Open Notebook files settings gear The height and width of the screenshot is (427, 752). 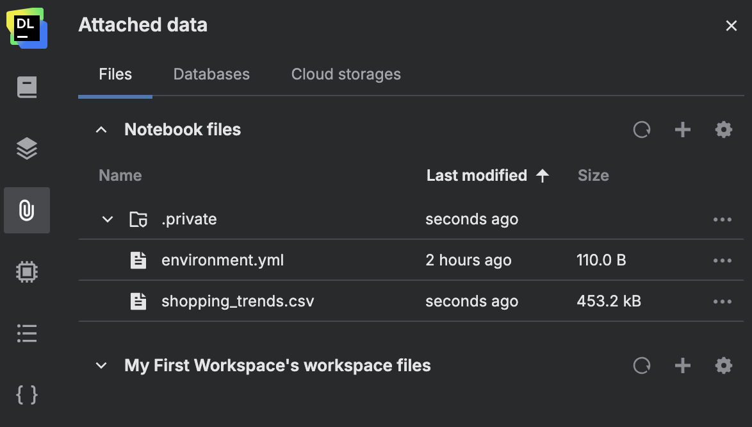pos(723,129)
